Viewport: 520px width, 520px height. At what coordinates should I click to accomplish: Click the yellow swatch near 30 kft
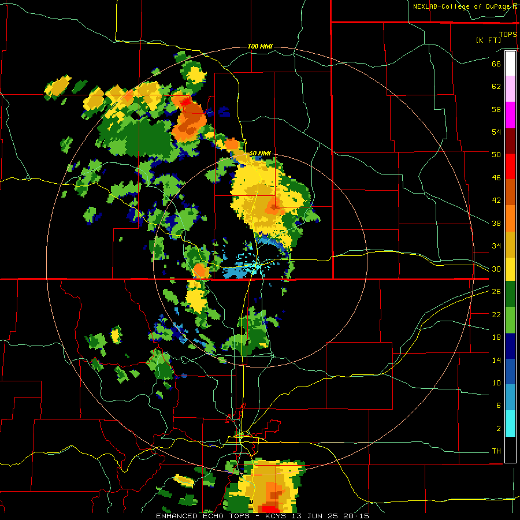click(510, 269)
